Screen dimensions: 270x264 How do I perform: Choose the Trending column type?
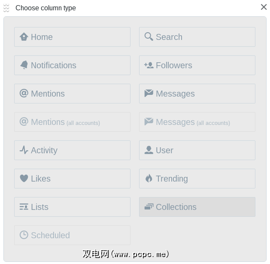pos(197,179)
